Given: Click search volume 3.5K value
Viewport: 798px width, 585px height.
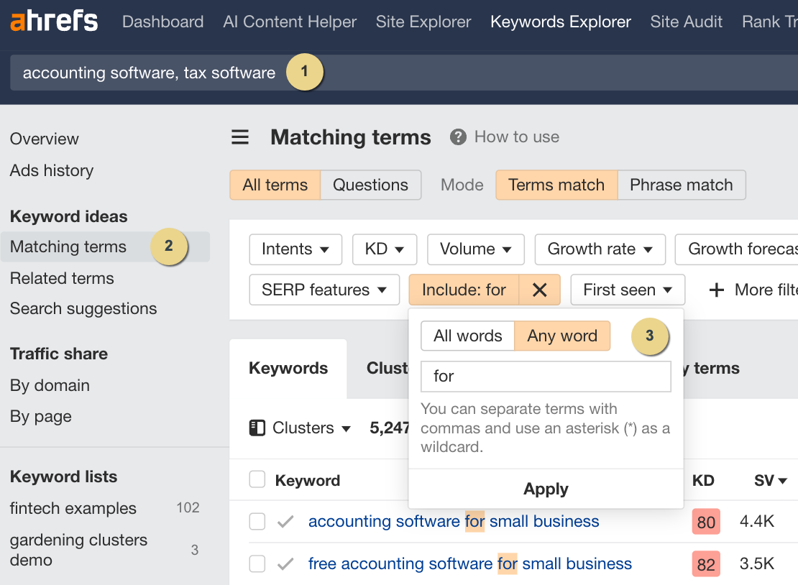Looking at the screenshot, I should [757, 563].
